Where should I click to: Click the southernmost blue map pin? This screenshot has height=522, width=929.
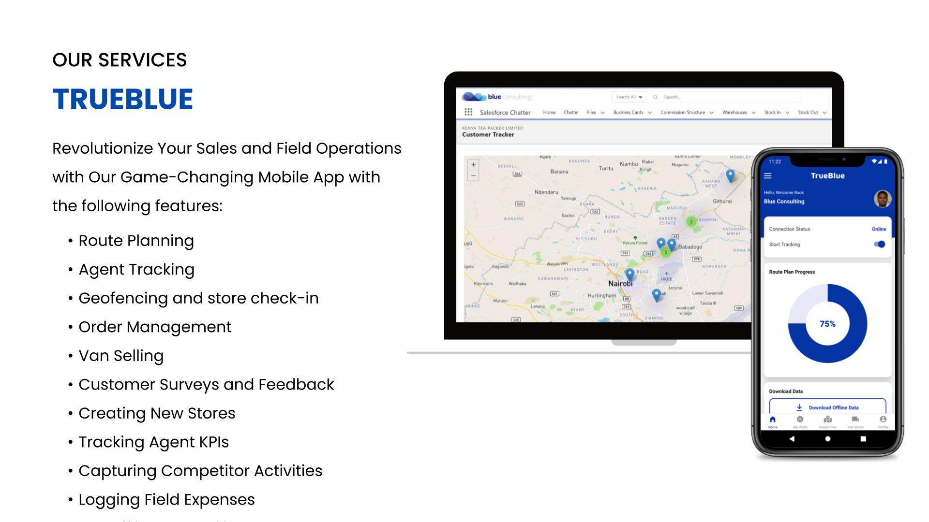[x=656, y=295]
